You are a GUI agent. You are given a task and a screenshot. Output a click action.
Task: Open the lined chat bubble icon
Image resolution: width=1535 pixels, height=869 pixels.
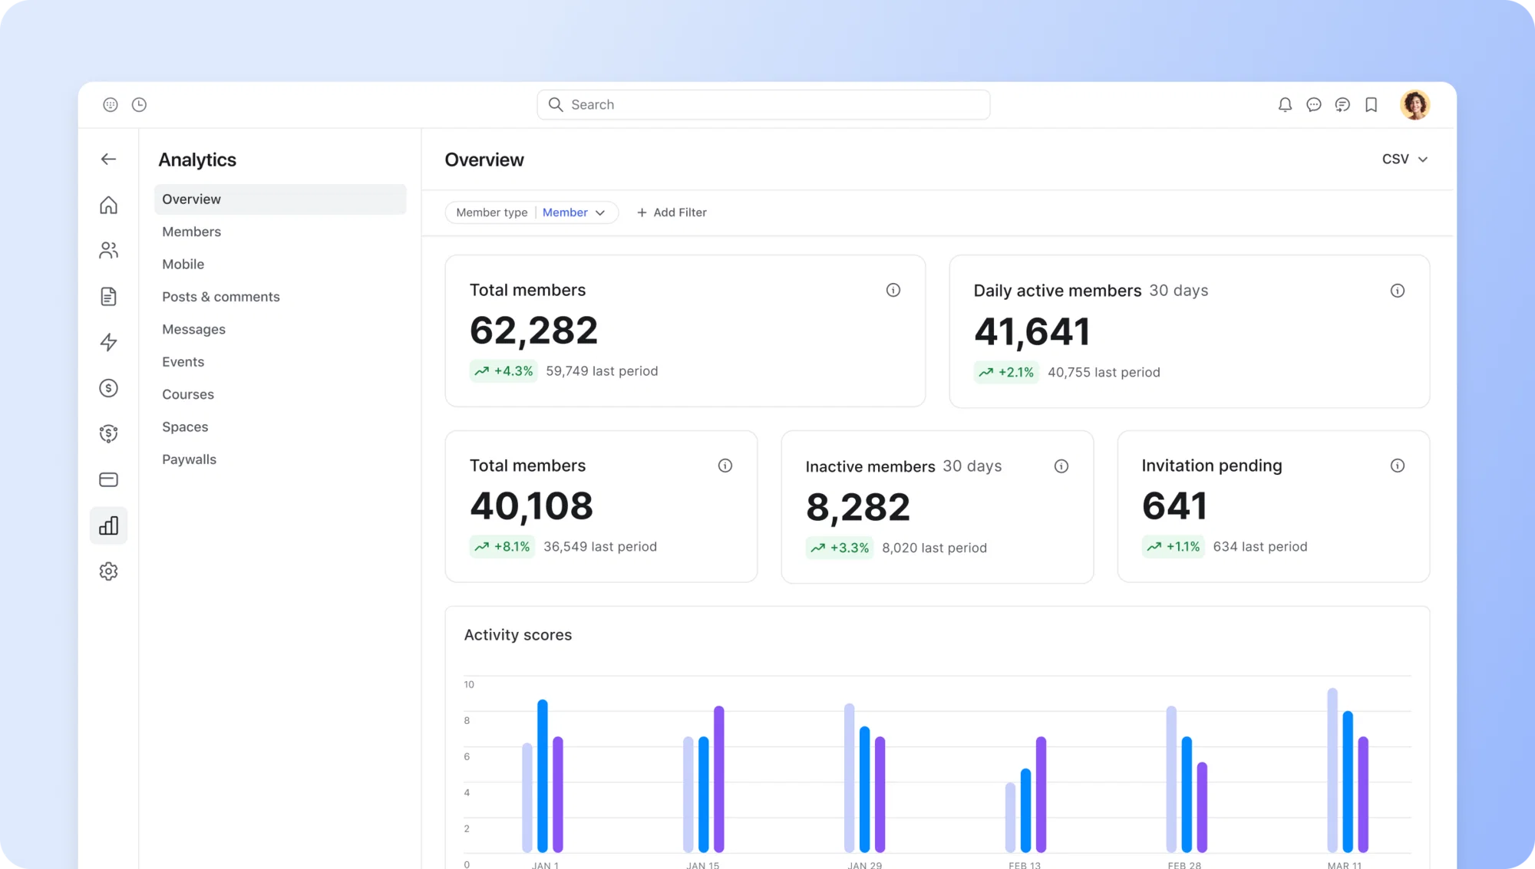tap(1342, 105)
